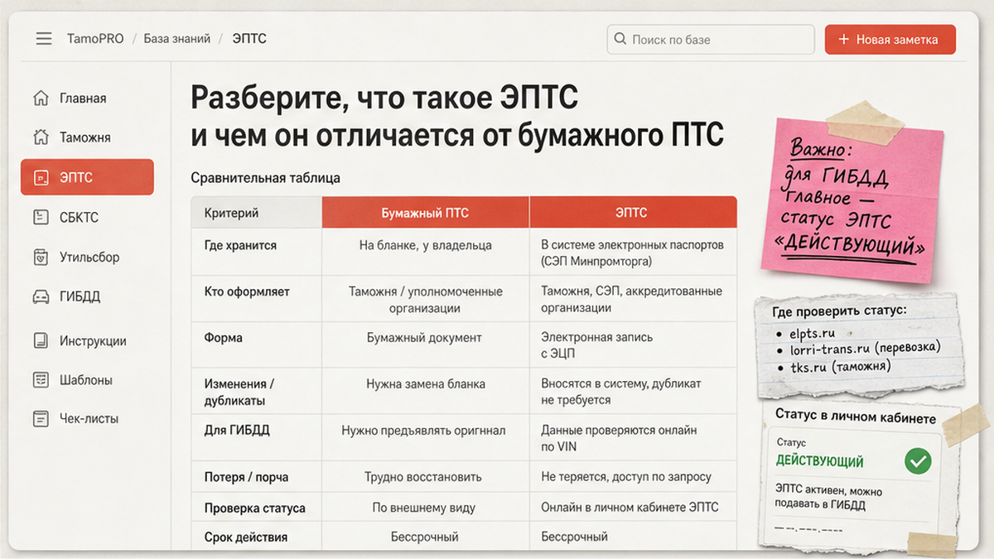
Task: Click the ГИБДД car icon
Action: click(x=41, y=296)
